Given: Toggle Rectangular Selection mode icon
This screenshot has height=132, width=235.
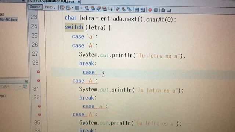Looking at the screenshot, I should click(111, 9).
